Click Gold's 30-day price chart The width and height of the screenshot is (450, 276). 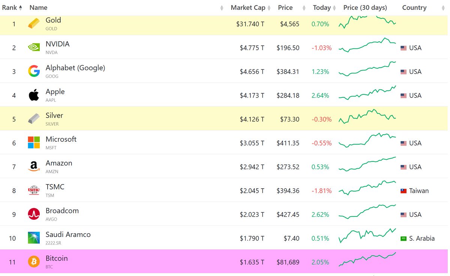coord(367,22)
